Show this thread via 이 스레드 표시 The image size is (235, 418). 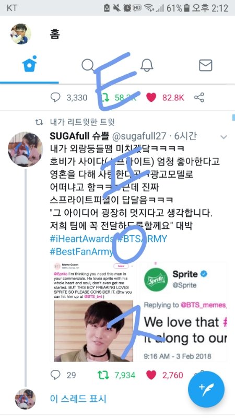tap(78, 399)
